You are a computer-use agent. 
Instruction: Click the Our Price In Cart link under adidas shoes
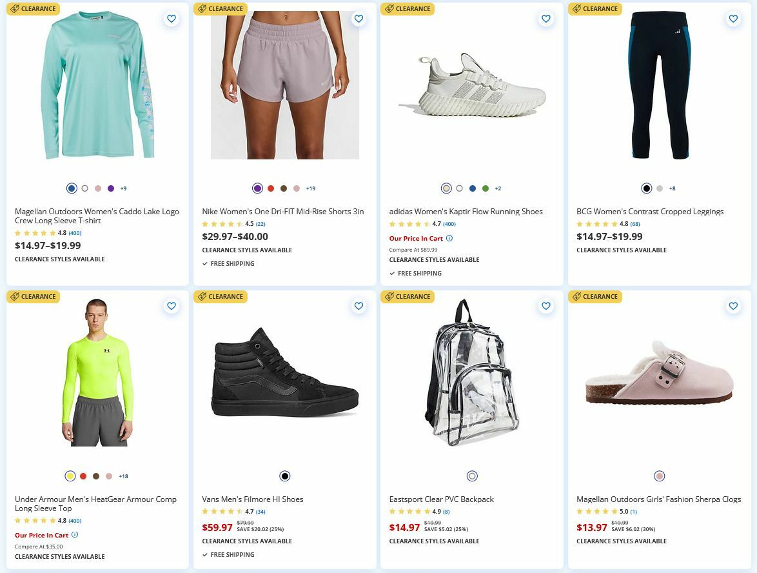coord(415,238)
